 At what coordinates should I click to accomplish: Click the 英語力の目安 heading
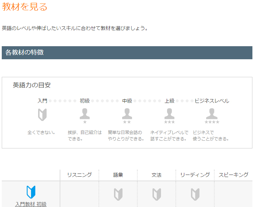pyautogui.click(x=32, y=85)
